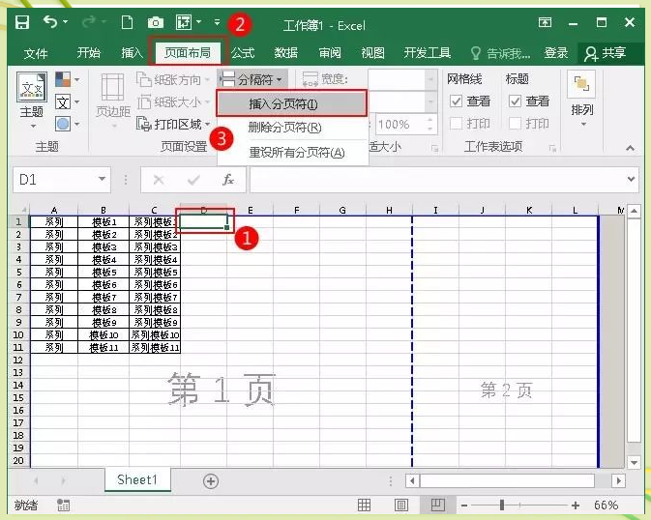Viewport: 651px width, 520px height.
Task: Open the 工作表选项 dialog launcher
Action: [x=552, y=148]
